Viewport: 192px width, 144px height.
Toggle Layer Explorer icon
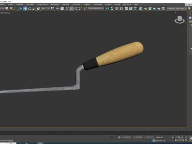[x=121, y=9]
